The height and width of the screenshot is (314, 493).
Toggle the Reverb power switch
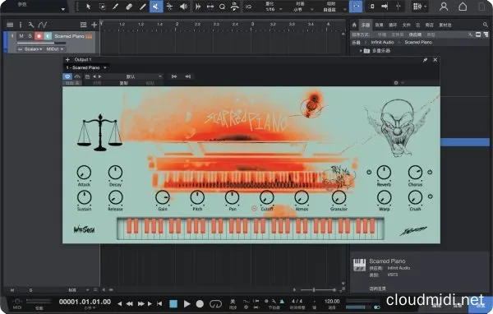369,172
